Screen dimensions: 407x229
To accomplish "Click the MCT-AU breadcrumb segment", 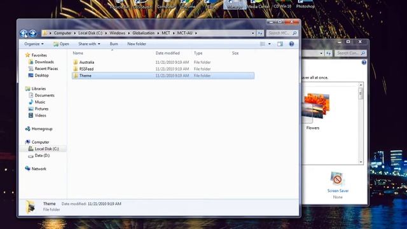I will [184, 33].
